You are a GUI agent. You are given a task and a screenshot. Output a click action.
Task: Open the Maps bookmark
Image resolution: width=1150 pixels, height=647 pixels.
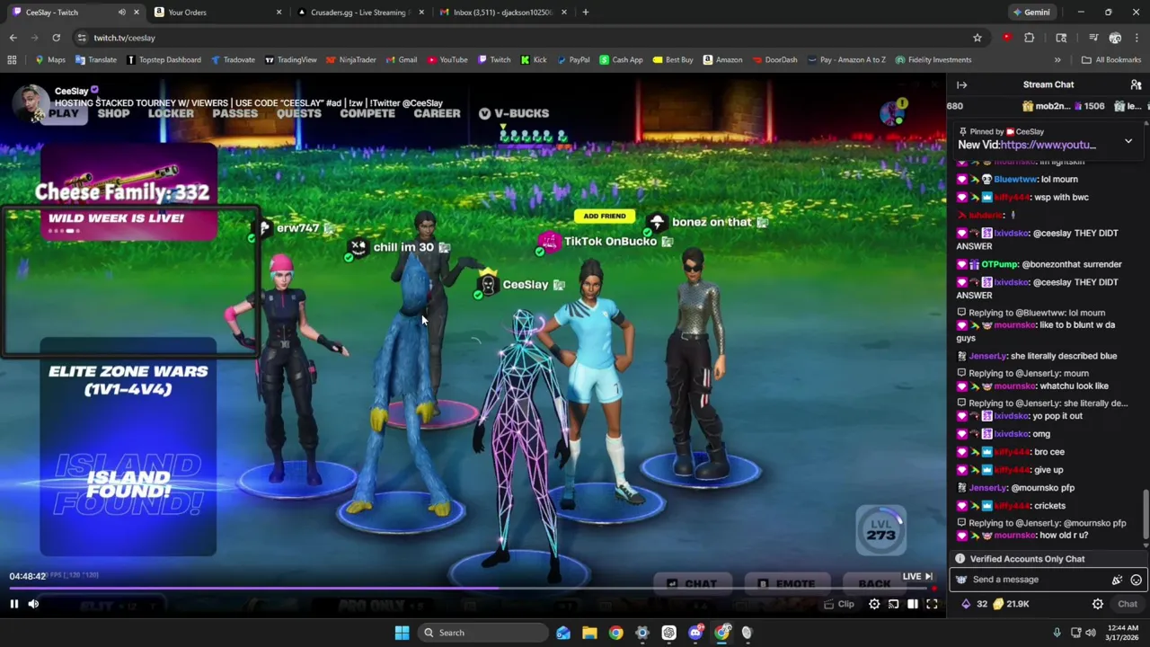[50, 60]
